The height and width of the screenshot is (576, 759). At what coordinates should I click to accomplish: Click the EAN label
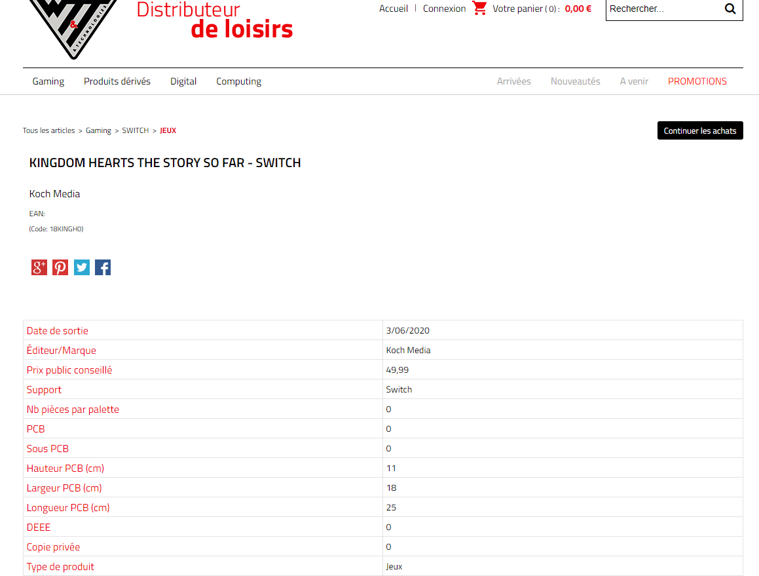coord(37,214)
